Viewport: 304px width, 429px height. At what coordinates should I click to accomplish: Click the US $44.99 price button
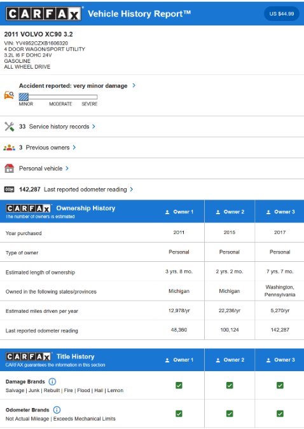click(x=282, y=14)
